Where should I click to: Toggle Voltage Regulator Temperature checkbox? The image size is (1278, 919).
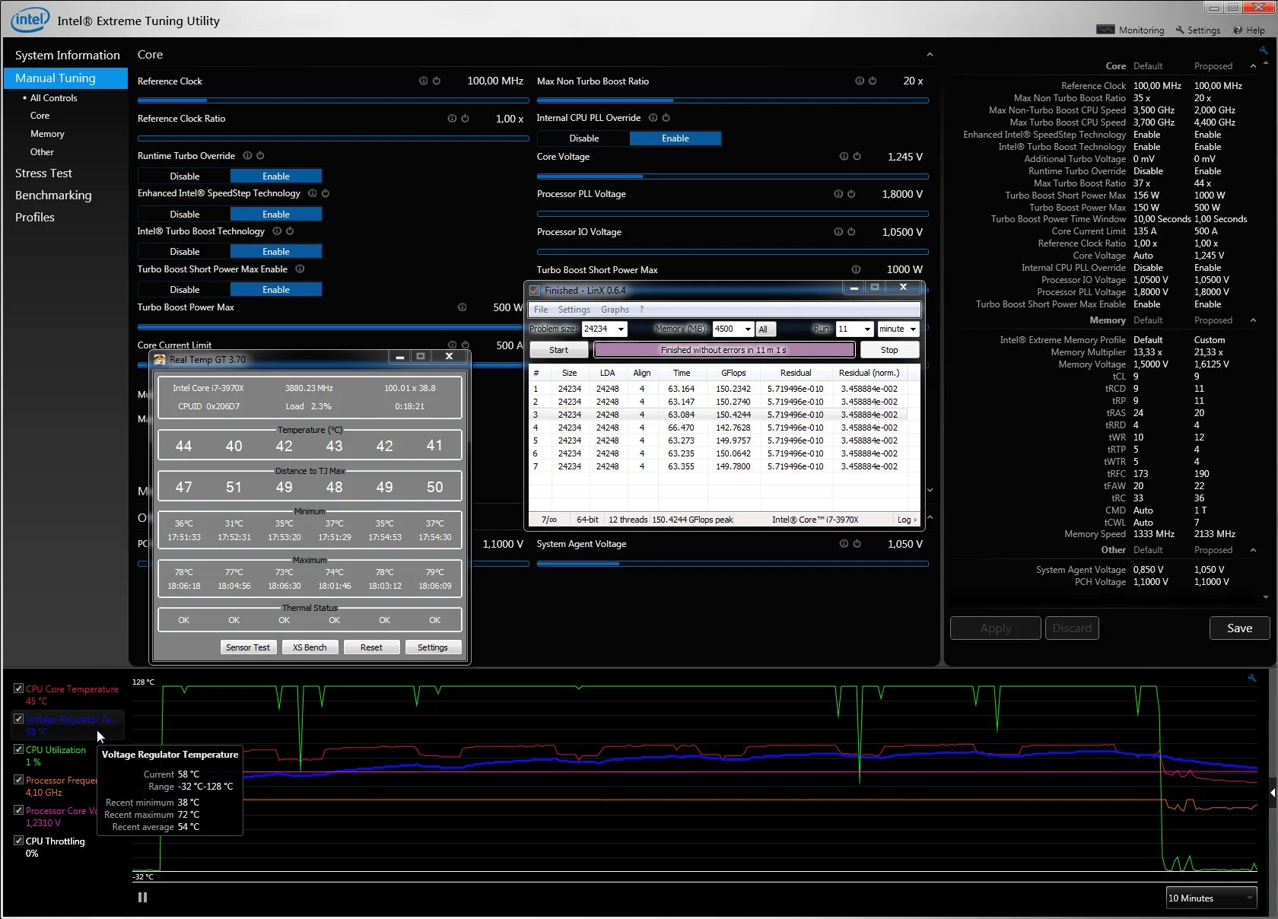(x=18, y=719)
